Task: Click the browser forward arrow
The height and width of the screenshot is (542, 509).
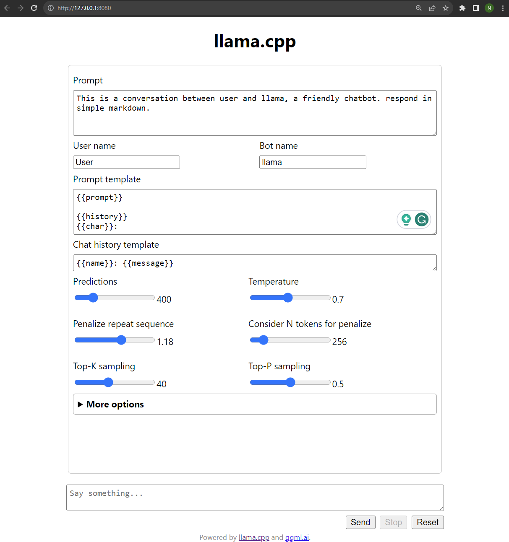Action: 21,8
